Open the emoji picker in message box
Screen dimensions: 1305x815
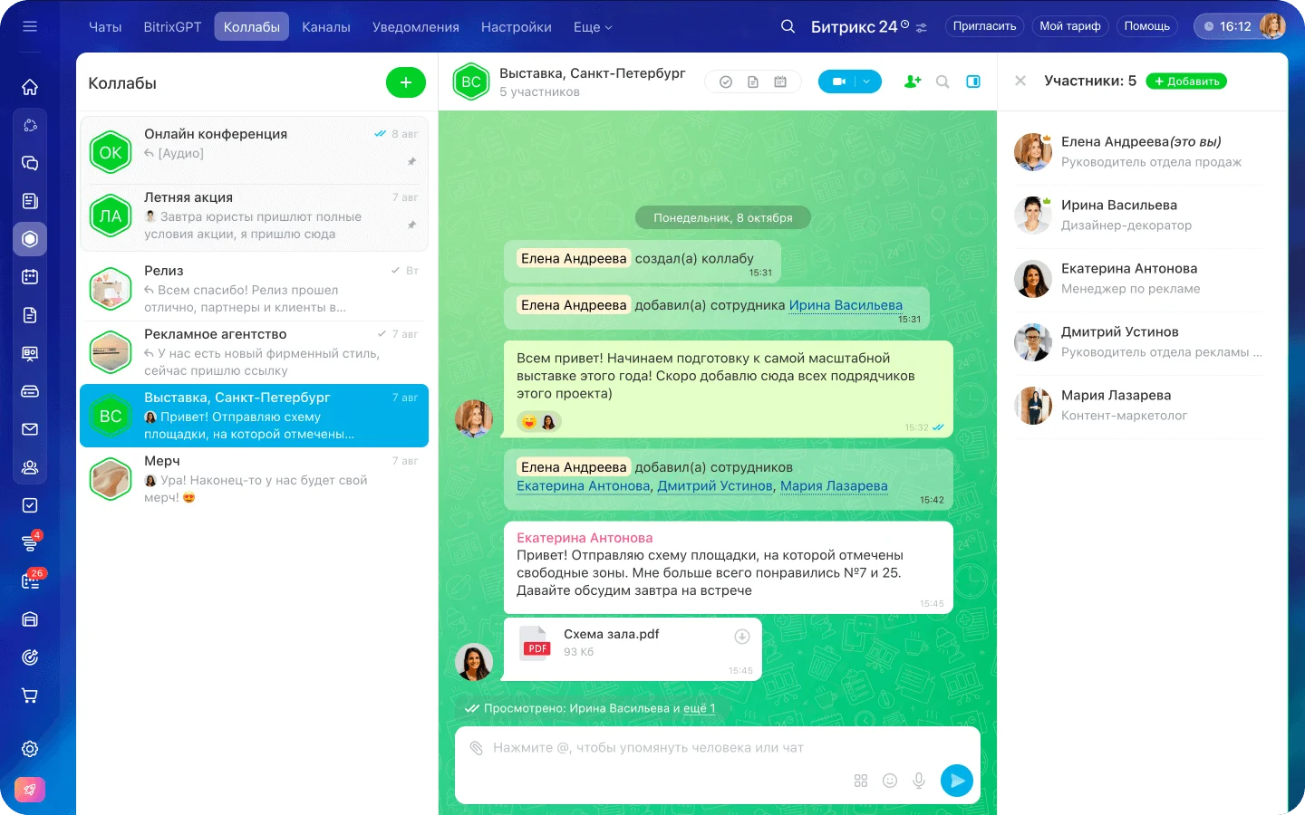click(890, 781)
